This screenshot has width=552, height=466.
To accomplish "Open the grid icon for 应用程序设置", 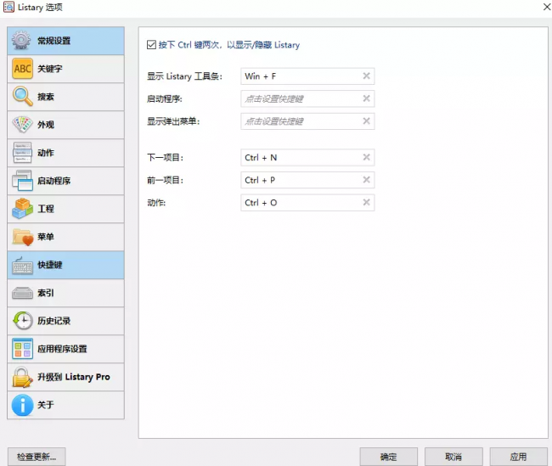I will [23, 349].
